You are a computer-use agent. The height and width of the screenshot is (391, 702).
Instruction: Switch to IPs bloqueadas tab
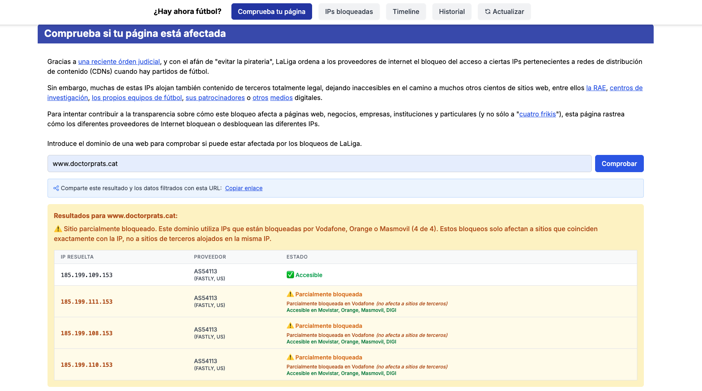click(349, 11)
